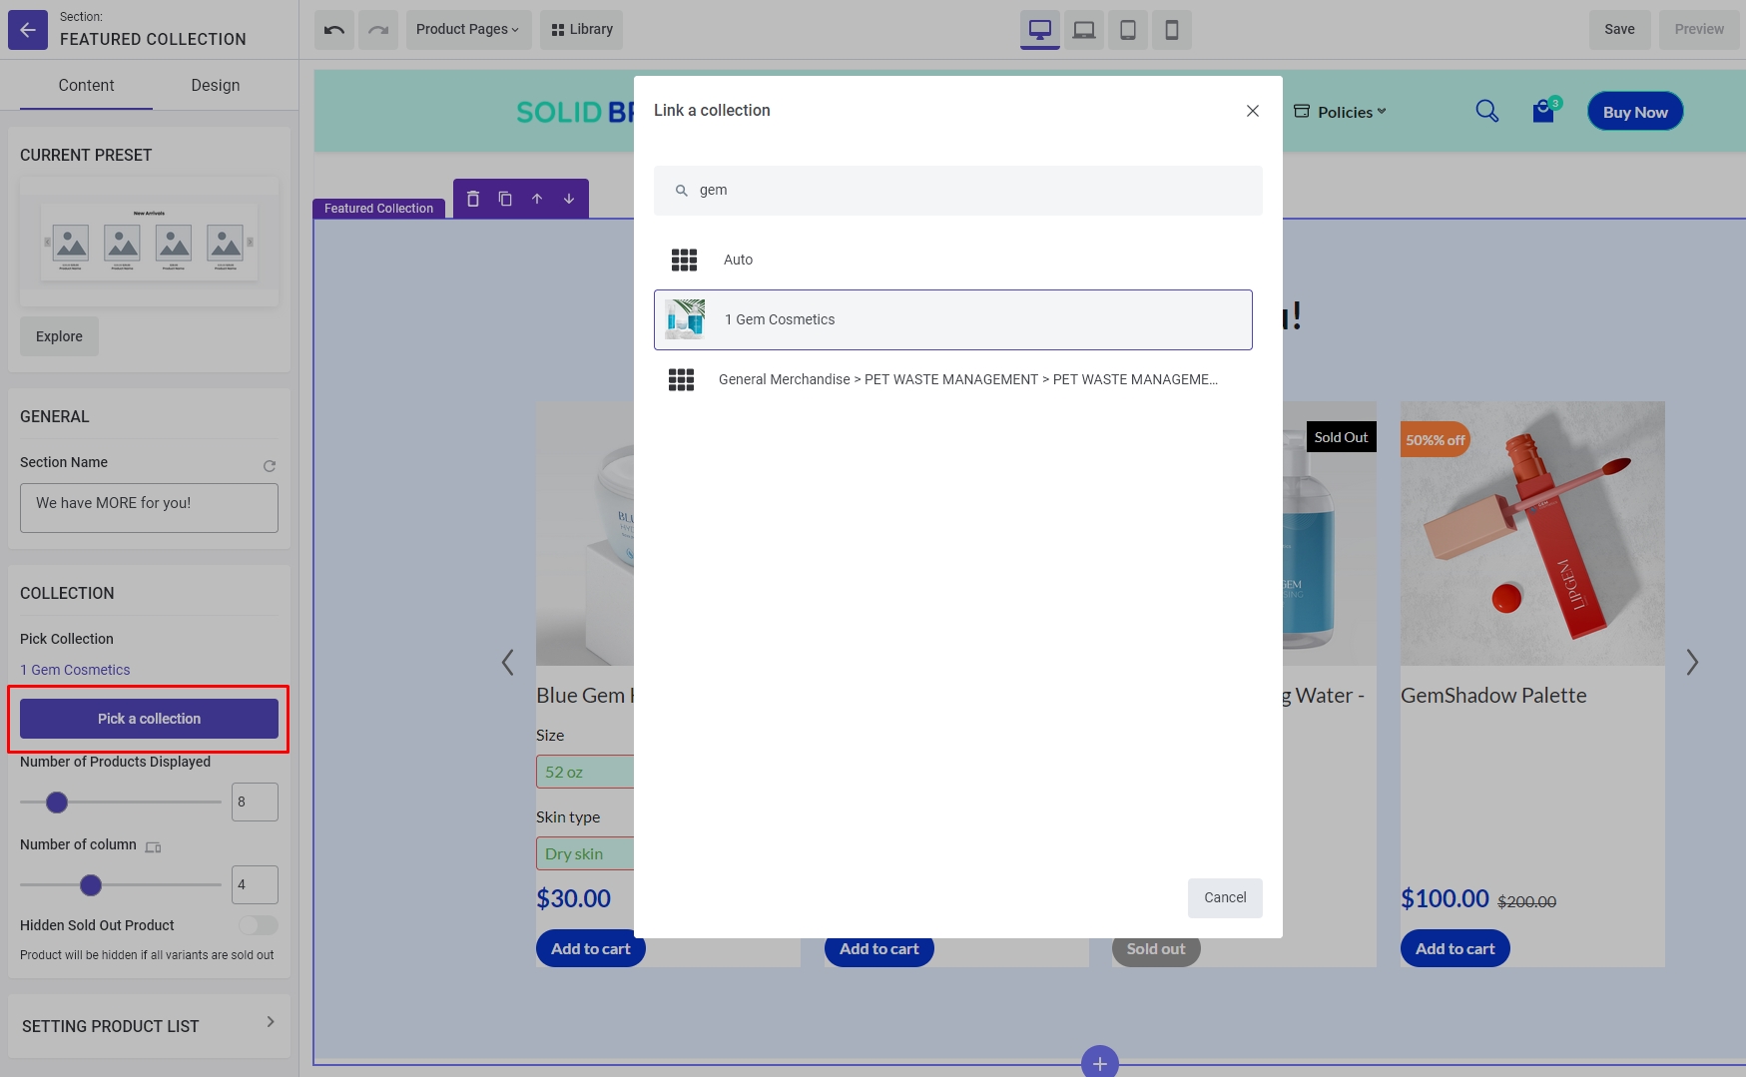
Task: Click the column count number box
Action: 255,884
